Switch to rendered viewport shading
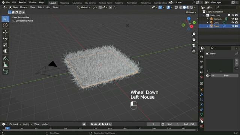Viewport: 240px width, 135px height. pos(191,7)
